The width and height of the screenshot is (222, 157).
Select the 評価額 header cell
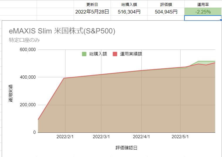(x=166, y=4)
